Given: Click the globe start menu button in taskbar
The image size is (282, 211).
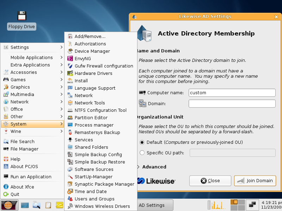Looking at the screenshot, I should 10,205.
